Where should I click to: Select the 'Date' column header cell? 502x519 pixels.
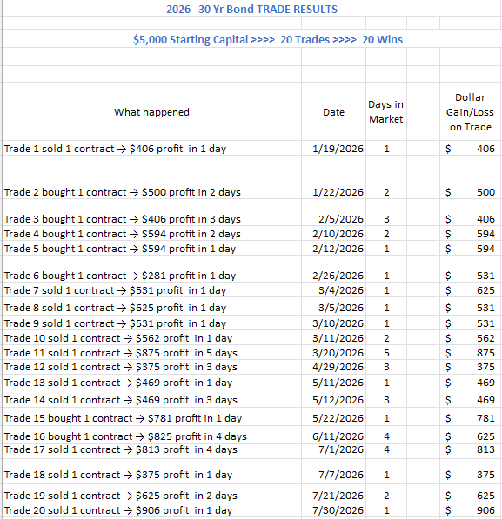click(x=334, y=112)
